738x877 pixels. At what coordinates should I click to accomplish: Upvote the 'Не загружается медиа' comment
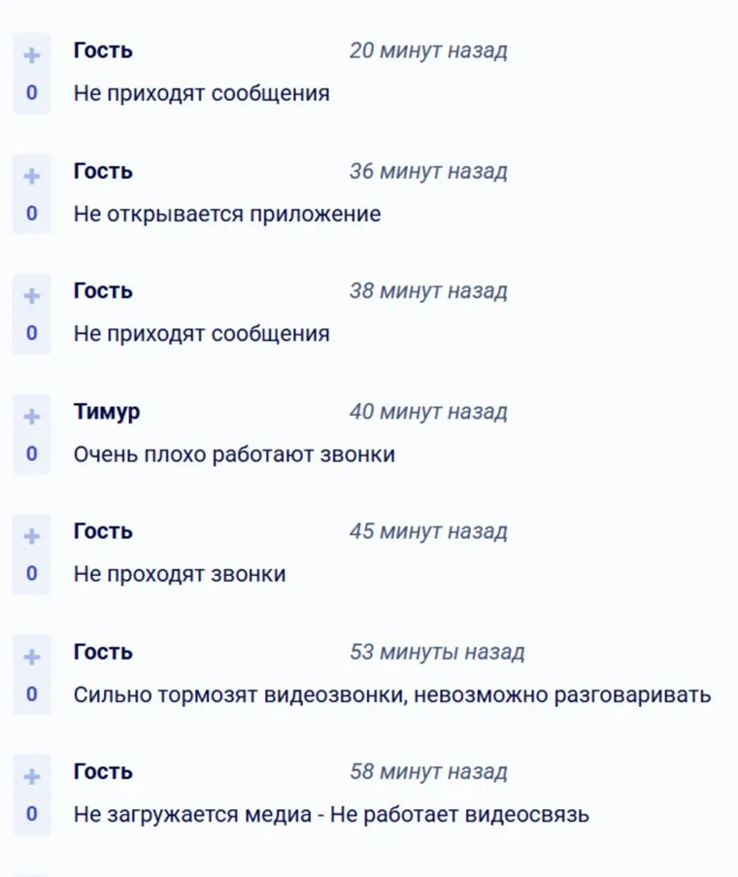(32, 777)
